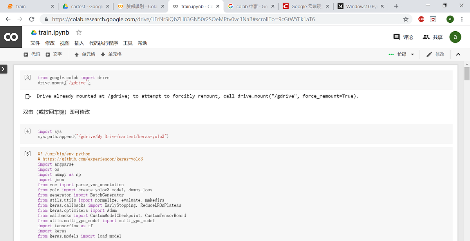Screen dimensions: 470x241
Task: Add a new text cell (文字)
Action: click(x=54, y=54)
